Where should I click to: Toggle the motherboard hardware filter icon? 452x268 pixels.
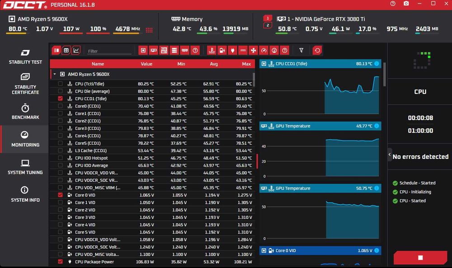pyautogui.click(x=164, y=51)
